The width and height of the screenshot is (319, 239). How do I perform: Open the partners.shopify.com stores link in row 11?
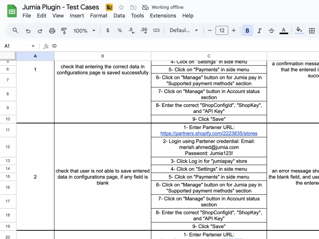coord(209,133)
